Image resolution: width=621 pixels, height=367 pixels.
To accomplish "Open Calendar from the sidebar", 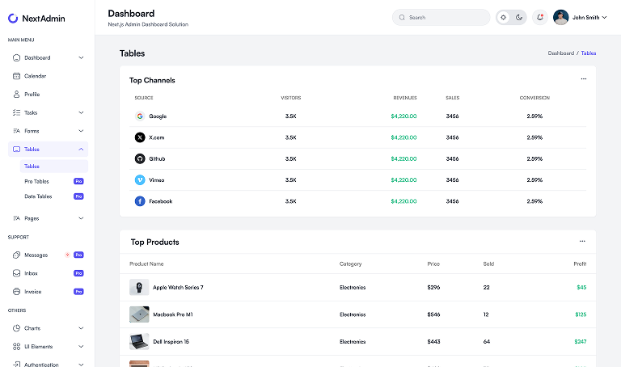I will (x=35, y=76).
